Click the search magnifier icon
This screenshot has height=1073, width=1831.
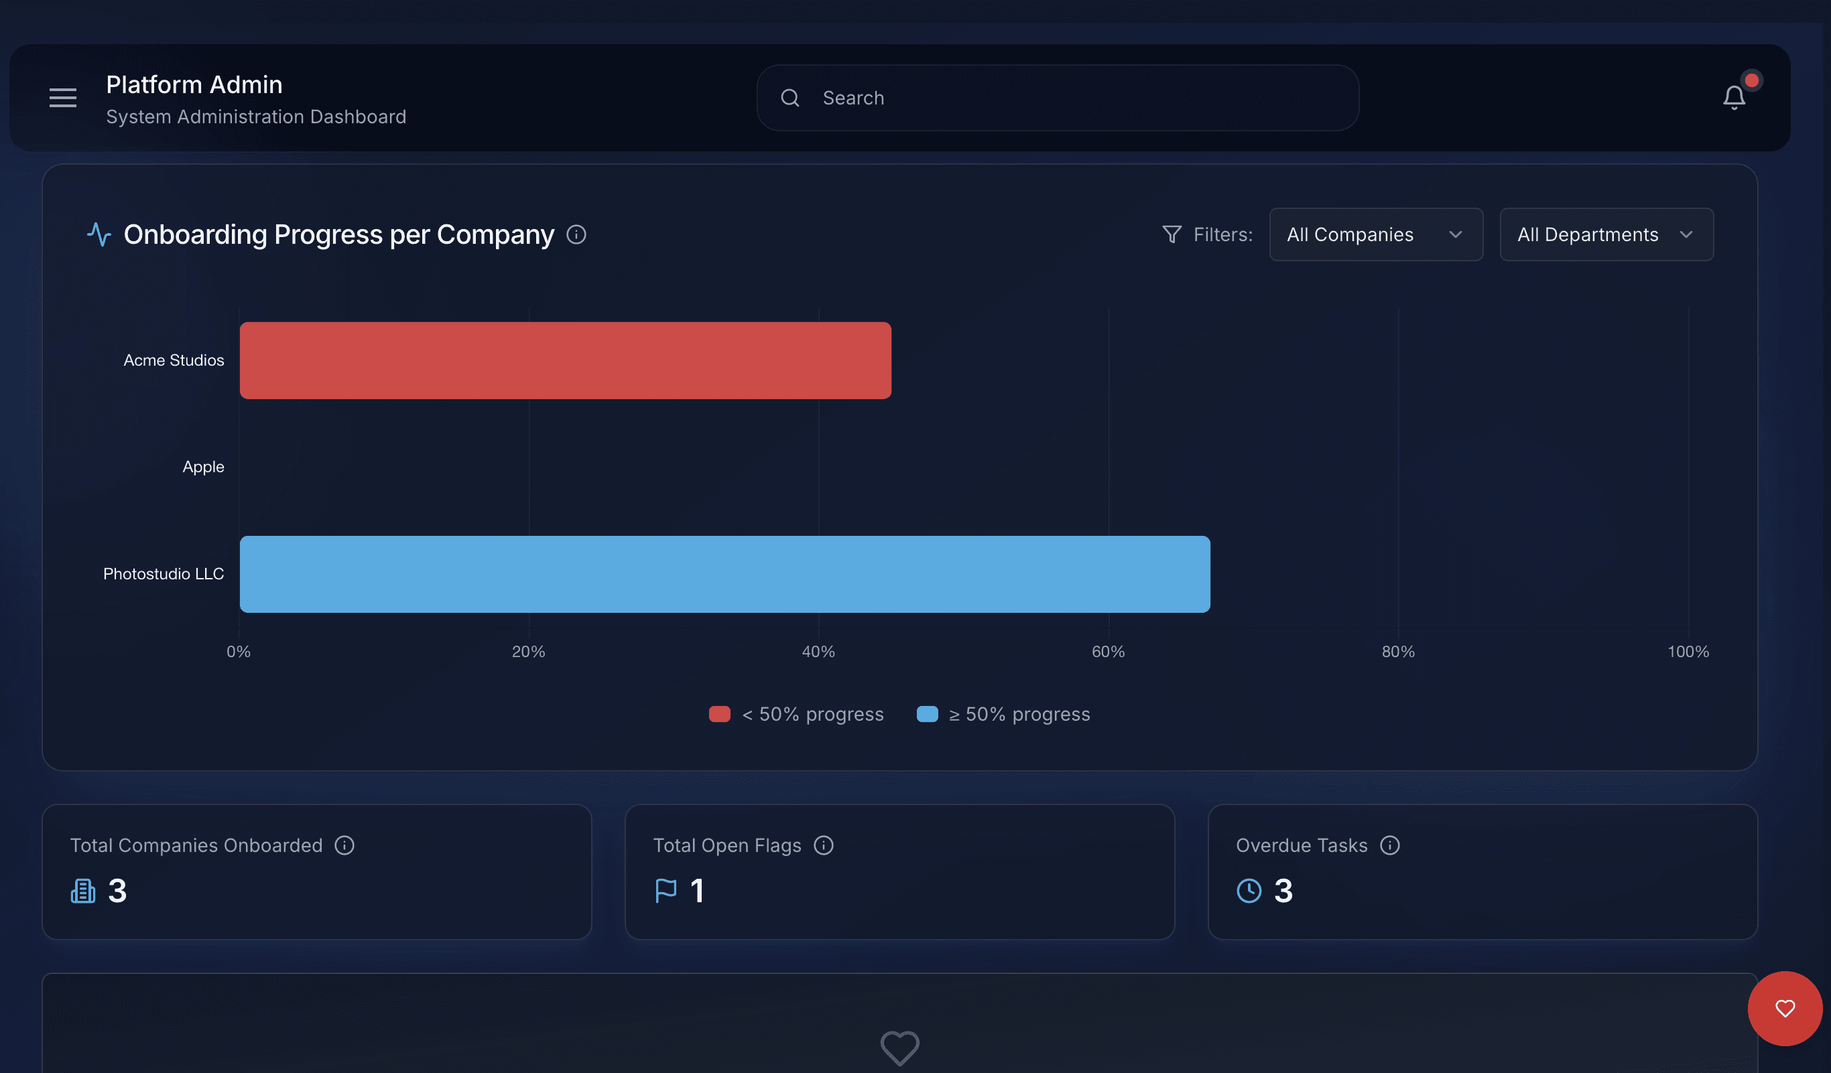click(791, 97)
